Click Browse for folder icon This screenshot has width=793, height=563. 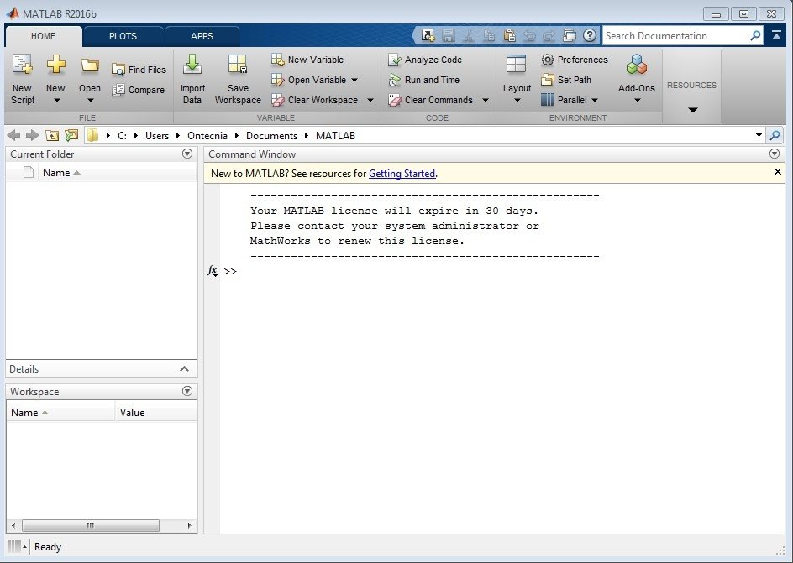click(71, 135)
